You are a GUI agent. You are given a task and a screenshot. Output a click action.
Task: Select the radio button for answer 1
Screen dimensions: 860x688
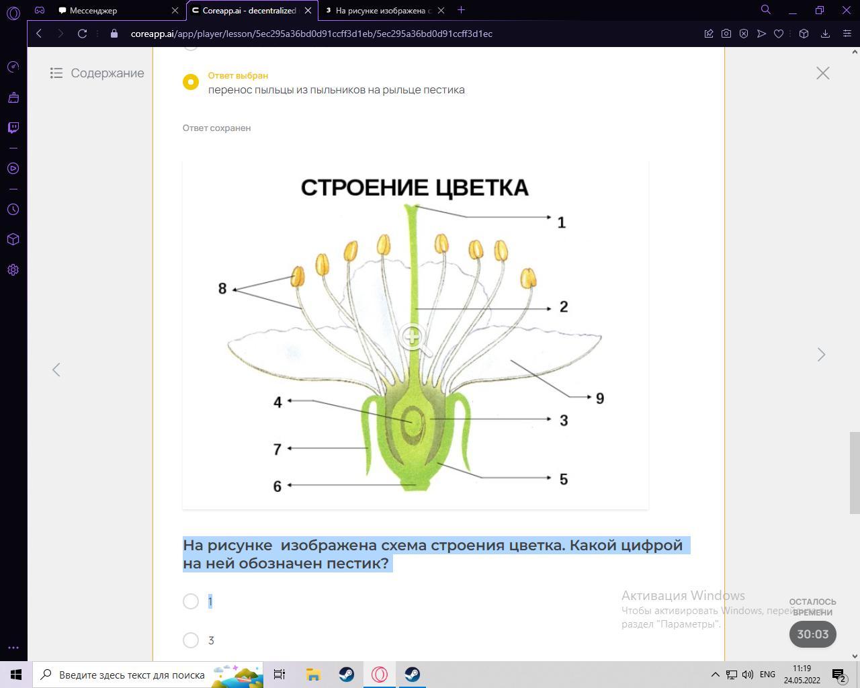click(191, 601)
